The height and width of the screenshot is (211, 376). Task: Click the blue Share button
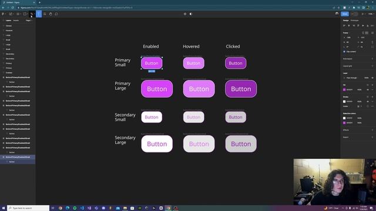[x=345, y=14]
